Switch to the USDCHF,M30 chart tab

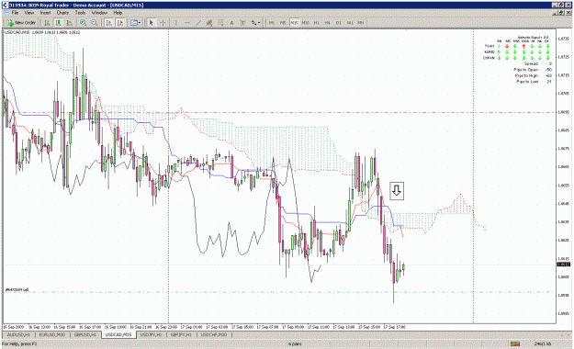pos(214,335)
